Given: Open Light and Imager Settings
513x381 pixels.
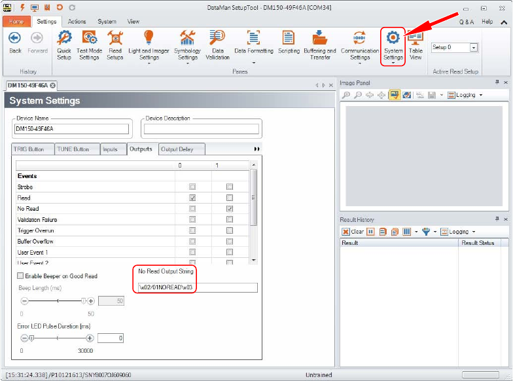Looking at the screenshot, I should pyautogui.click(x=149, y=45).
